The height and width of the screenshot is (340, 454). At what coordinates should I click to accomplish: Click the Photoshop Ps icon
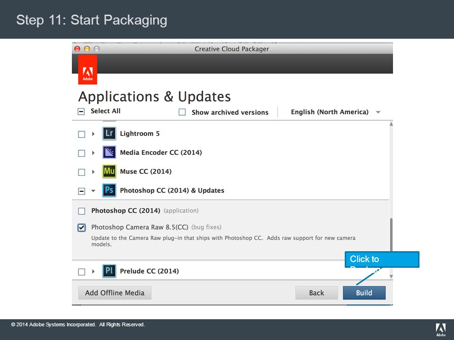(x=109, y=190)
